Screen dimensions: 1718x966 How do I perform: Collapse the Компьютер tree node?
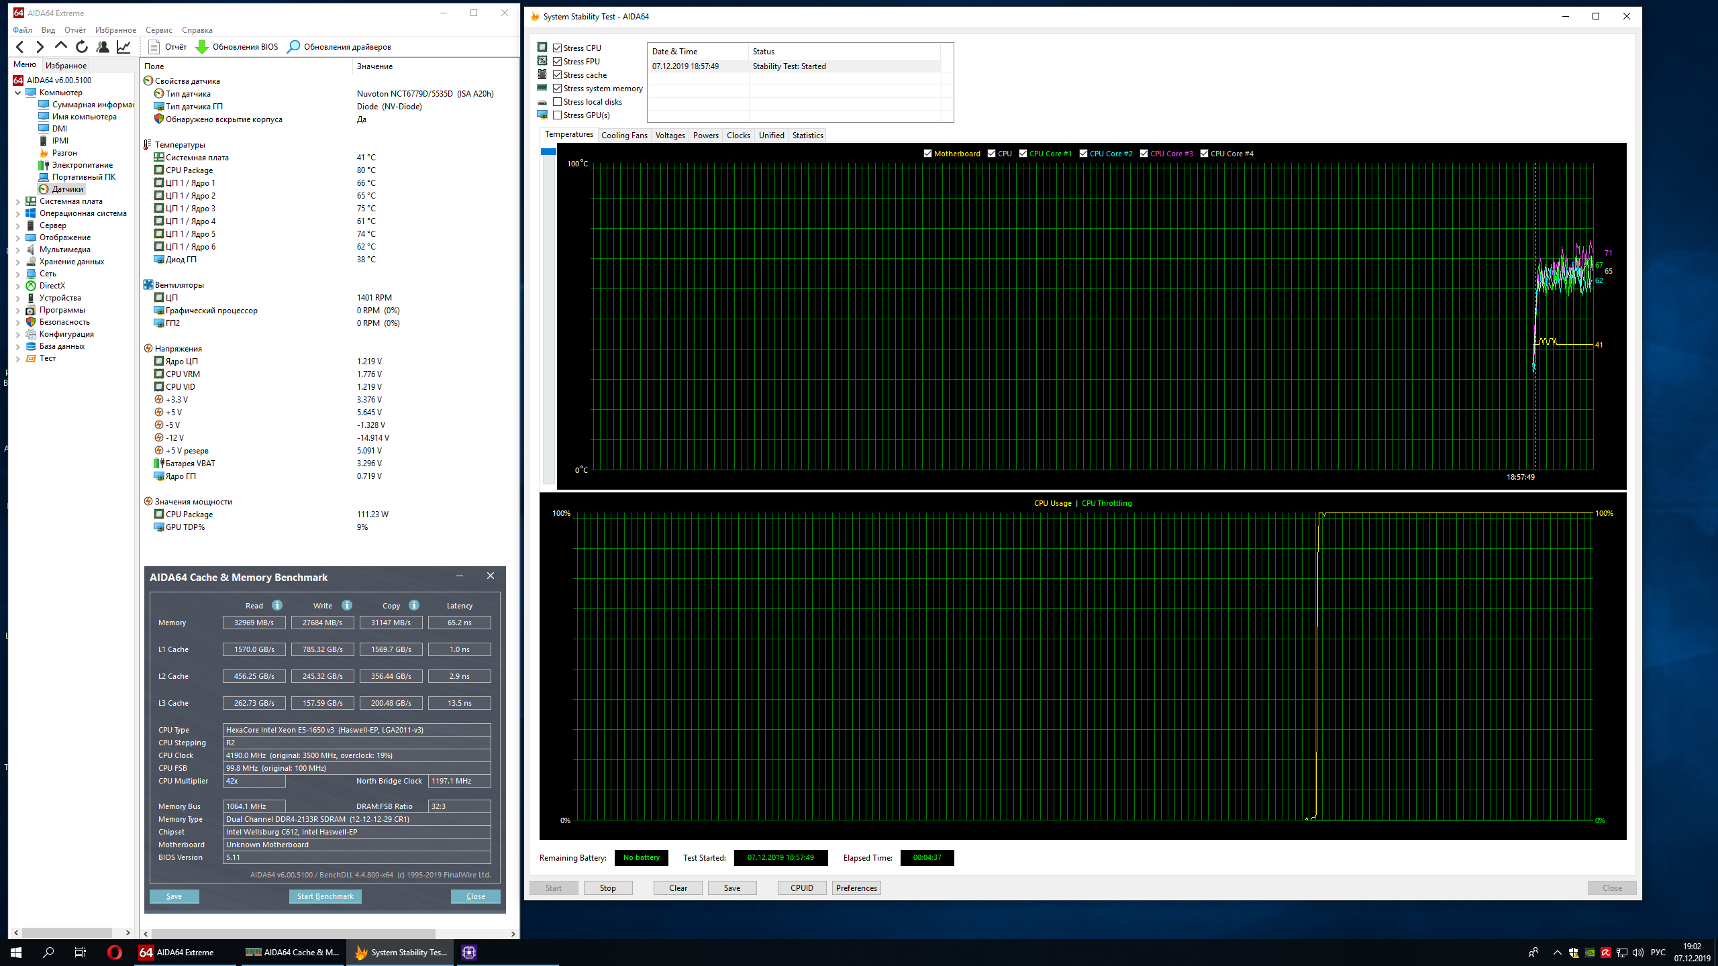click(17, 93)
